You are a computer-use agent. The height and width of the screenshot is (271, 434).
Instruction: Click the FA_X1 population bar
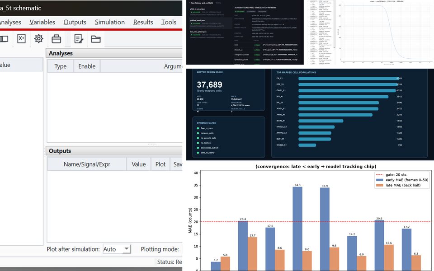coord(349,79)
